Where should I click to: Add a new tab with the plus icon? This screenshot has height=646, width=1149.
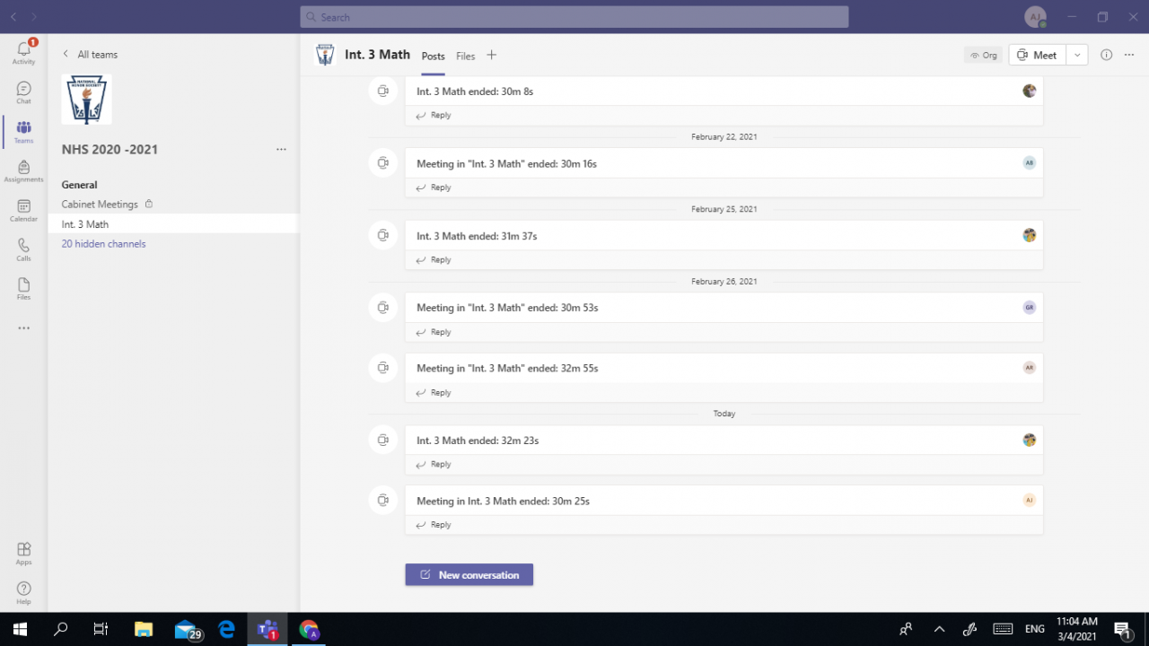pos(491,55)
